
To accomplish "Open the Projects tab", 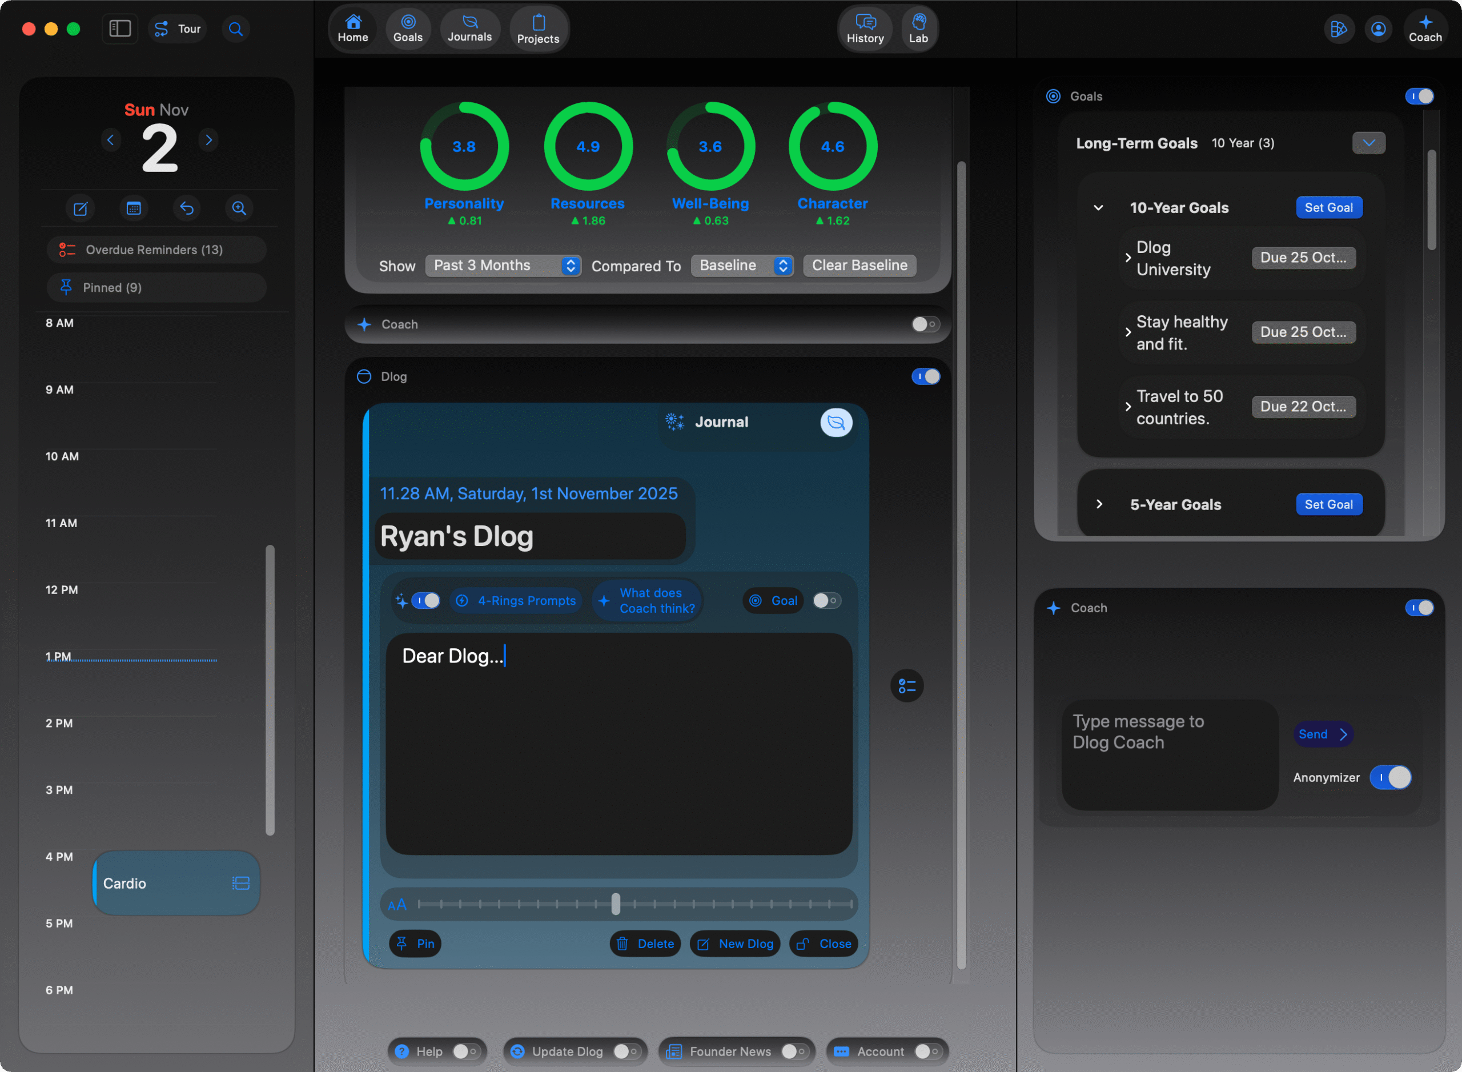I will 538,29.
